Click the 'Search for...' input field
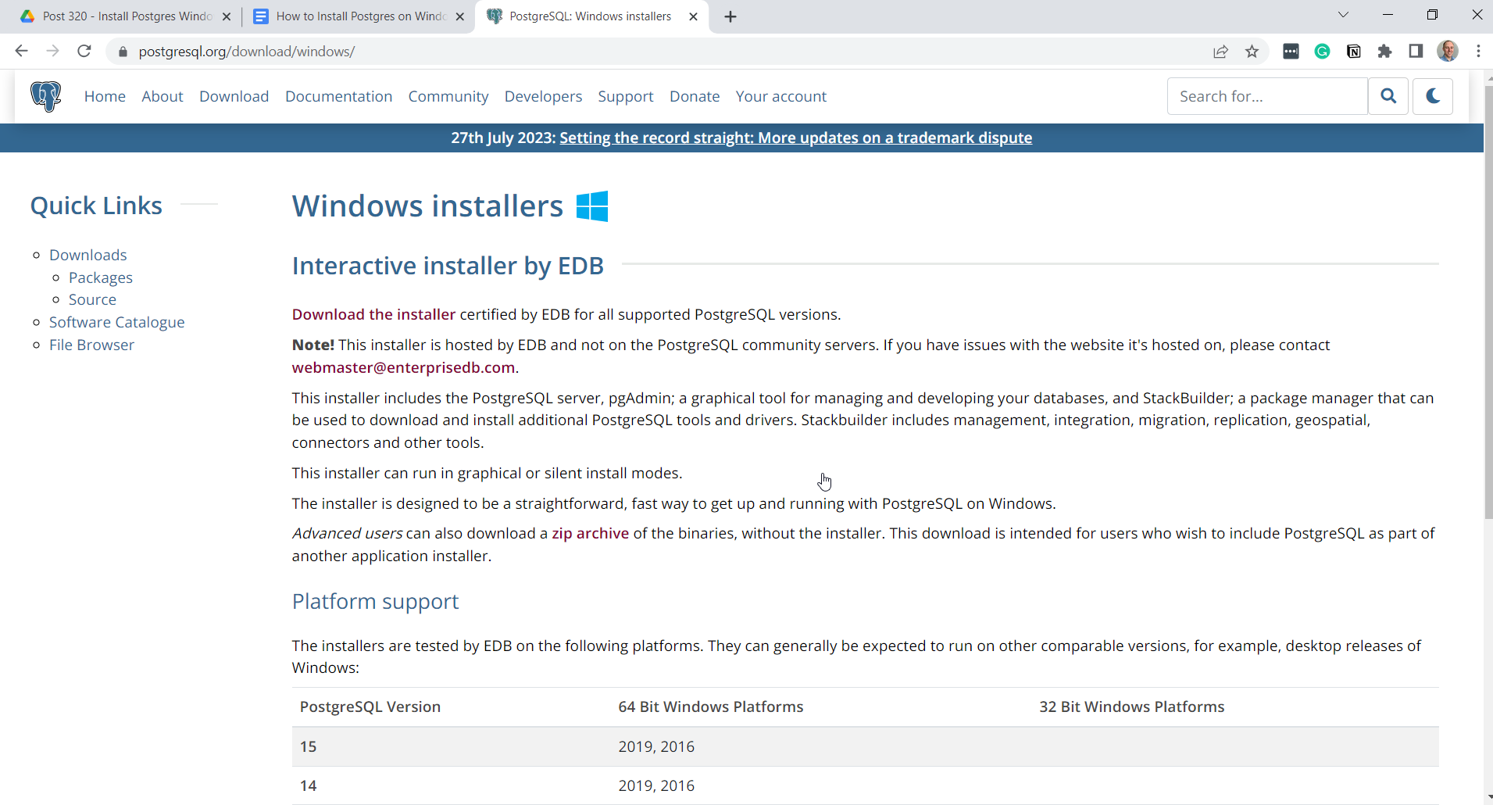 pos(1266,96)
